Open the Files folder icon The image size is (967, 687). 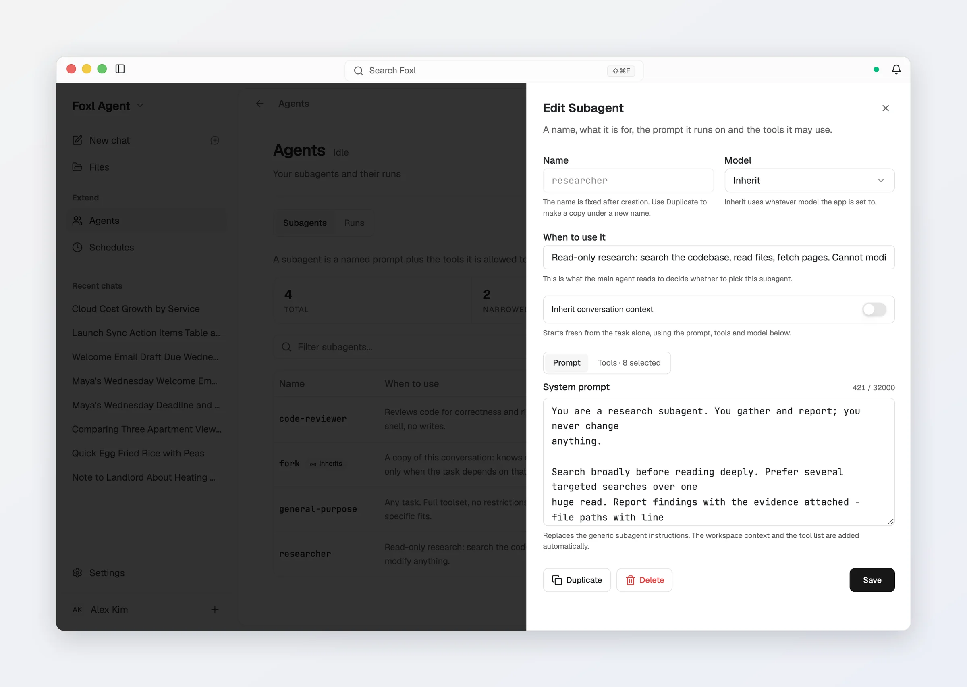click(x=77, y=167)
